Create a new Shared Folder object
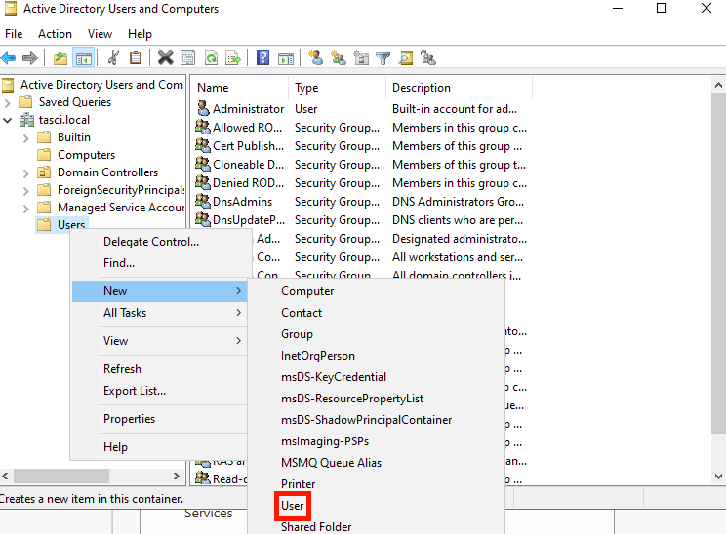Screen dimensions: 726x534 pos(376,526)
